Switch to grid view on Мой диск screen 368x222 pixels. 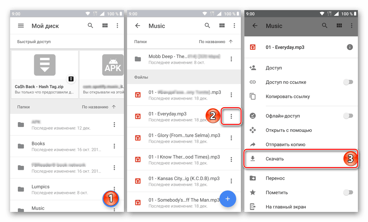click(x=105, y=26)
